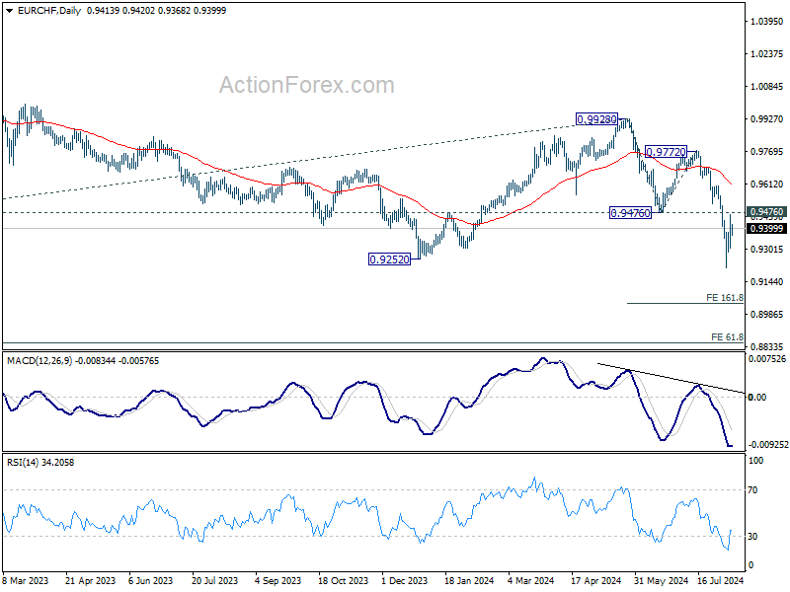
Task: Click the 20 Jul 2023 date label
Action: pos(214,581)
